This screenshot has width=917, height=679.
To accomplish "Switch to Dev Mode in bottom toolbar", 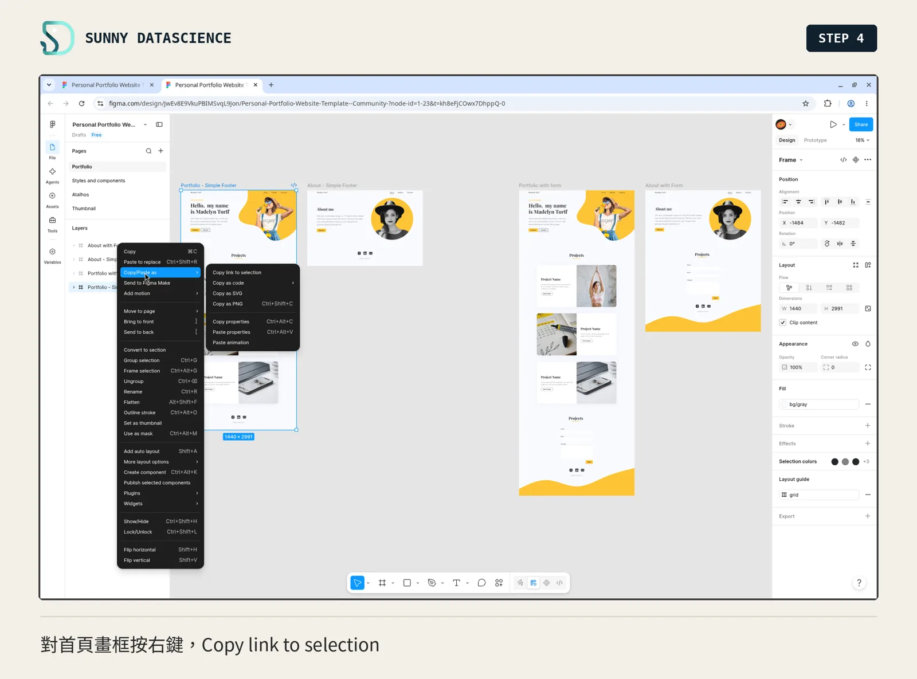I will 560,583.
